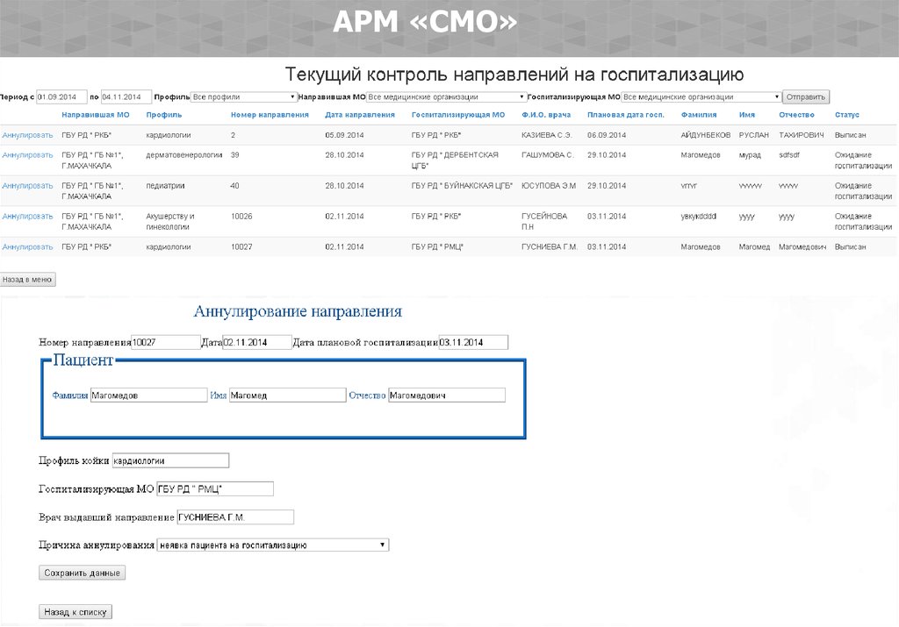The height and width of the screenshot is (627, 899).
Task: Click the Сохранить данные button
Action: [x=83, y=573]
